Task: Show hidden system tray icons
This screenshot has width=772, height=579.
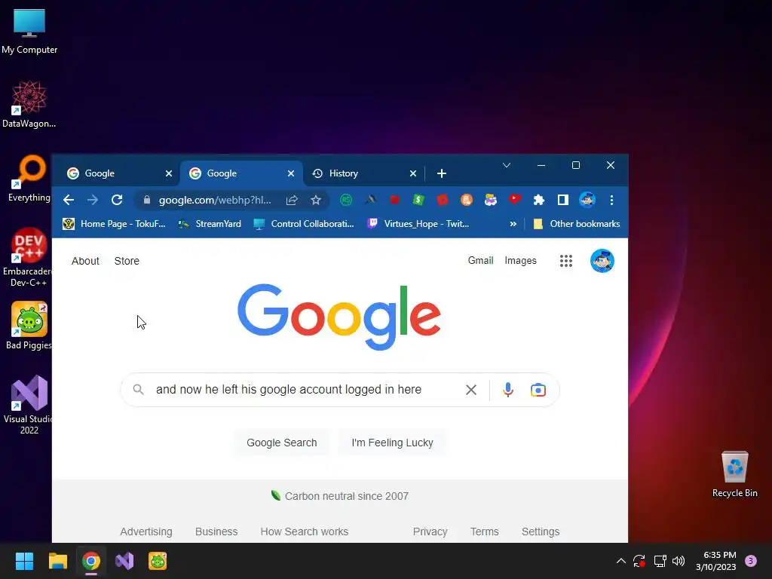Action: (621, 561)
